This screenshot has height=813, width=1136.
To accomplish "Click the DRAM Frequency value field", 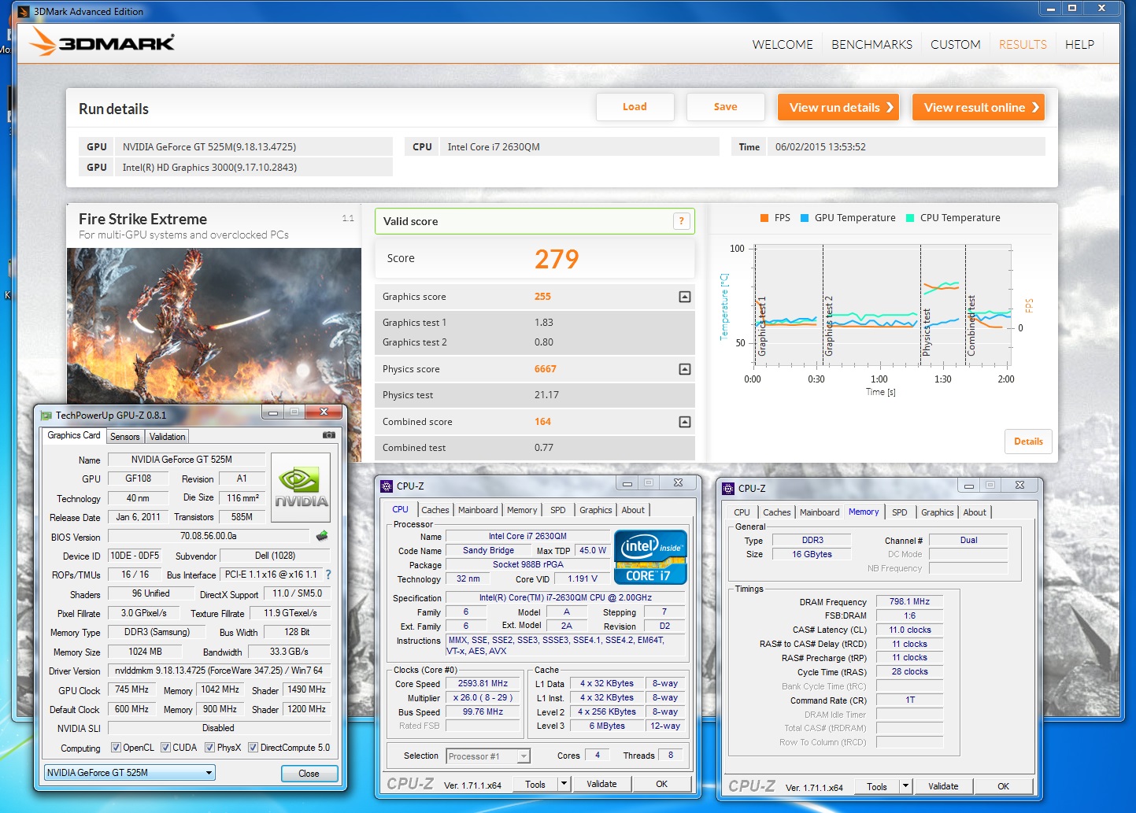I will [x=909, y=601].
